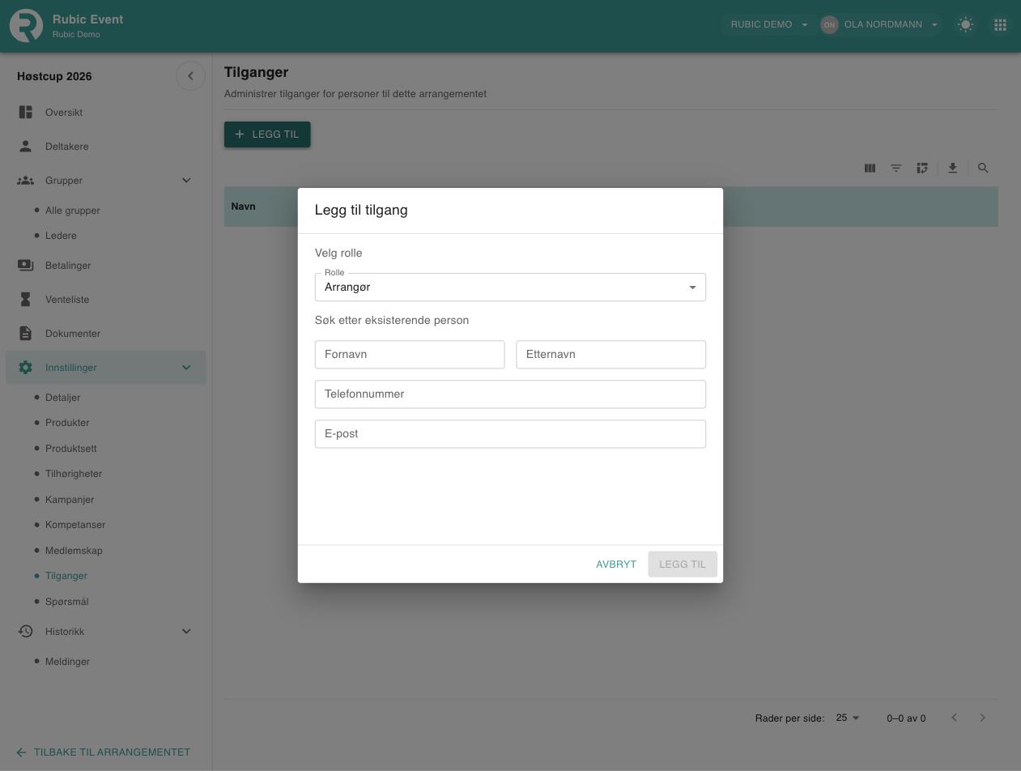Image resolution: width=1021 pixels, height=771 pixels.
Task: Open Meldinger in the sidebar
Action: tap(67, 662)
